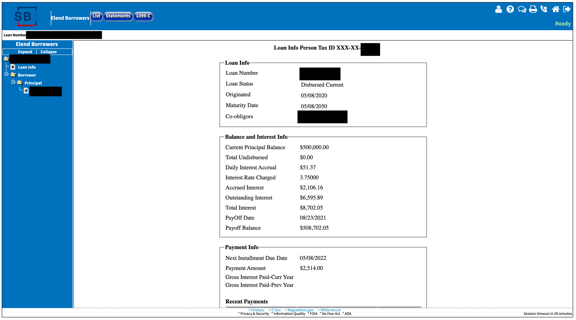Click the maturity date 05/08/2050
Viewport: 576px width, 320px height.
pos(314,106)
